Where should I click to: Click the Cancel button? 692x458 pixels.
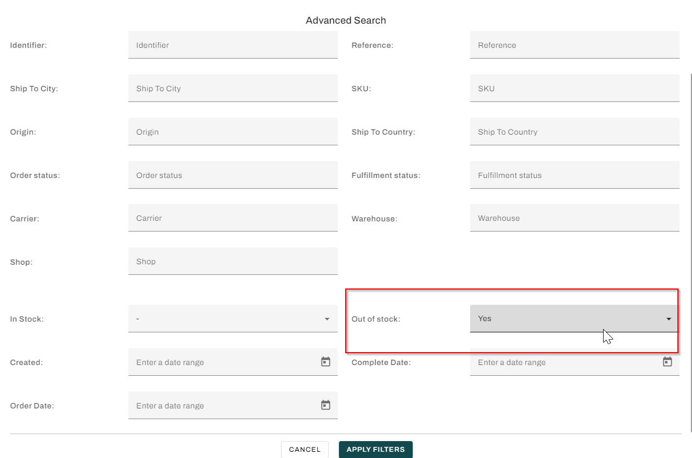(x=305, y=450)
